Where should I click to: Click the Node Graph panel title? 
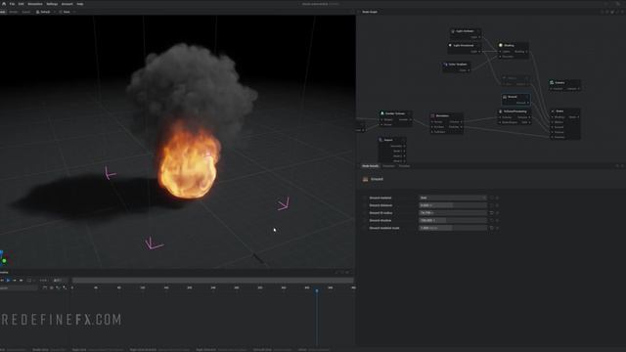click(x=370, y=12)
